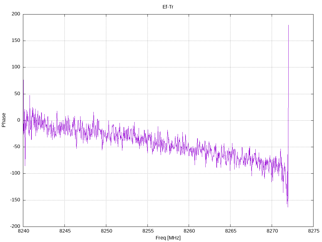Select the 8275 x-axis tick label
Viewport: 322px width, 242px height.
(x=313, y=231)
